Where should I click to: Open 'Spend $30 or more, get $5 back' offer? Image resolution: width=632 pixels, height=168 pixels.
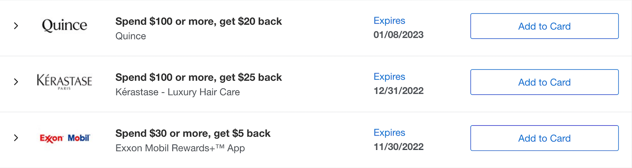pos(193,134)
